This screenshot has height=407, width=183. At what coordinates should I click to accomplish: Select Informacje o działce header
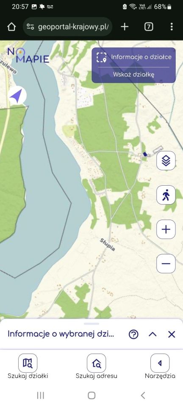tap(133, 57)
